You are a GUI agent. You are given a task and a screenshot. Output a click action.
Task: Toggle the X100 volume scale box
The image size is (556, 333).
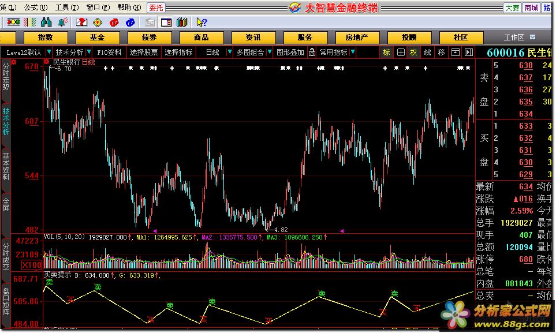32,265
